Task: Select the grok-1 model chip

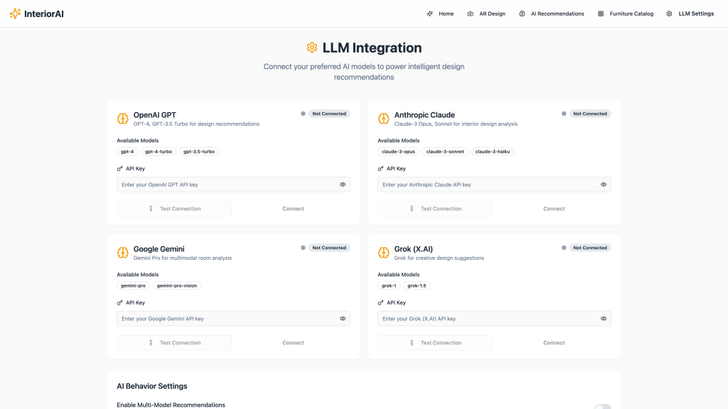Action: (x=389, y=285)
